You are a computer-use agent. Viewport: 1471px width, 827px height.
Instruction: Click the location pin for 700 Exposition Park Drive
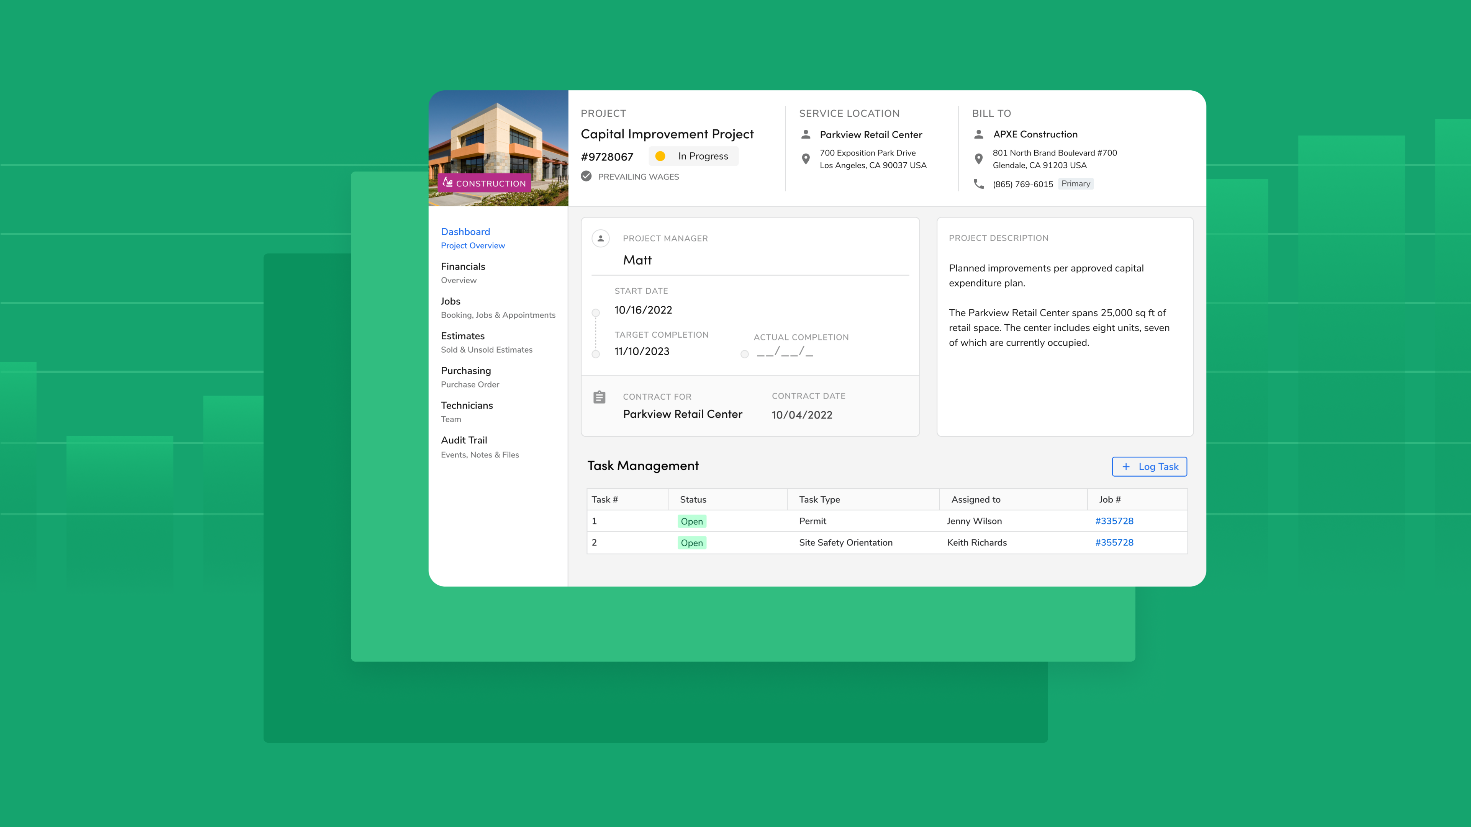click(806, 159)
